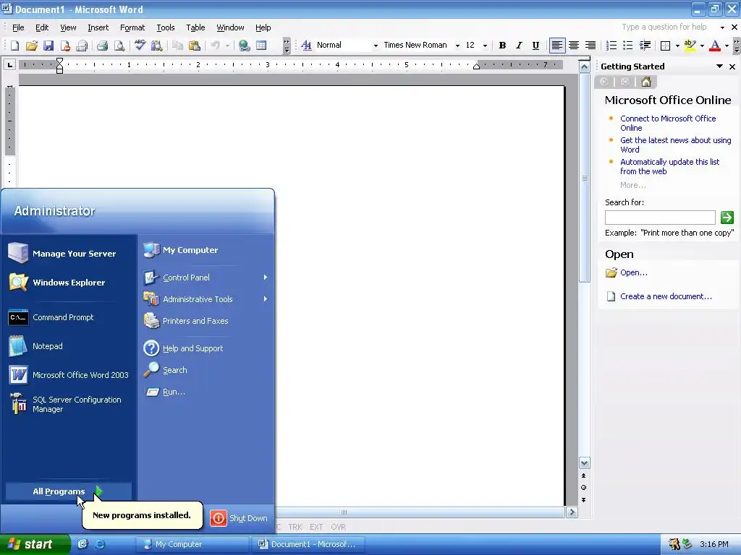Apply the red font color button
This screenshot has width=741, height=555.
tap(715, 46)
